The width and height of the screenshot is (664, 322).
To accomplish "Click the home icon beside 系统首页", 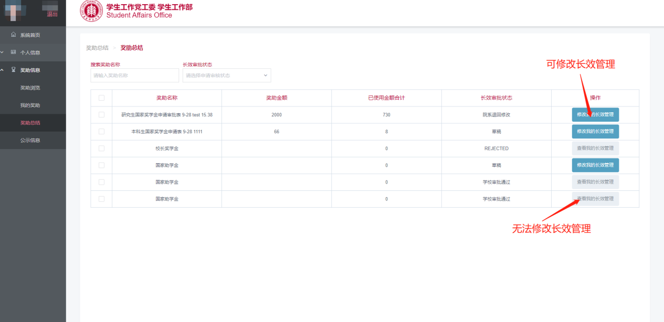I will click(14, 35).
